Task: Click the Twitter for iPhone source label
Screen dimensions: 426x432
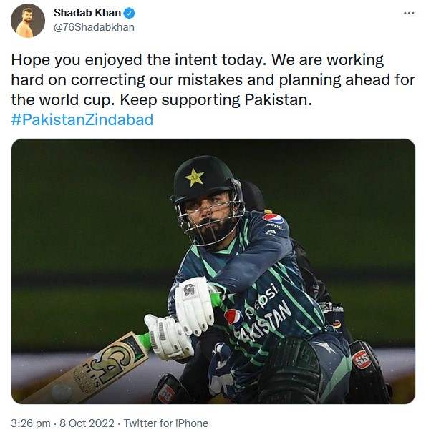Action: coord(165,423)
